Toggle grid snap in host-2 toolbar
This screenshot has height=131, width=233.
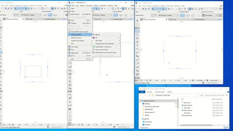pos(169,9)
